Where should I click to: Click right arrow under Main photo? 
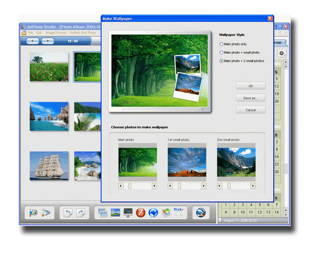(154, 186)
